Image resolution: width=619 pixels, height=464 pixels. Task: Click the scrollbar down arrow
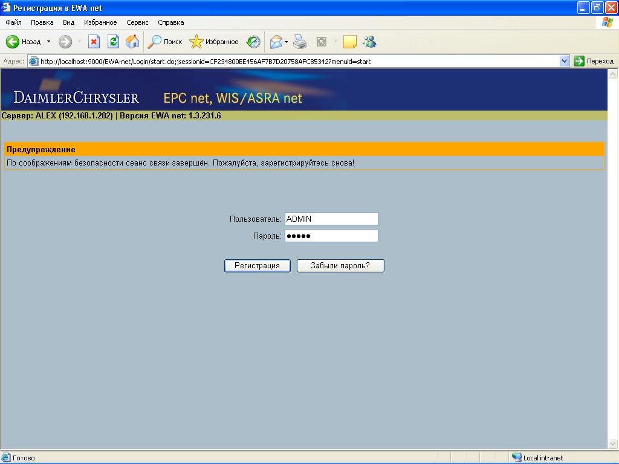[613, 443]
